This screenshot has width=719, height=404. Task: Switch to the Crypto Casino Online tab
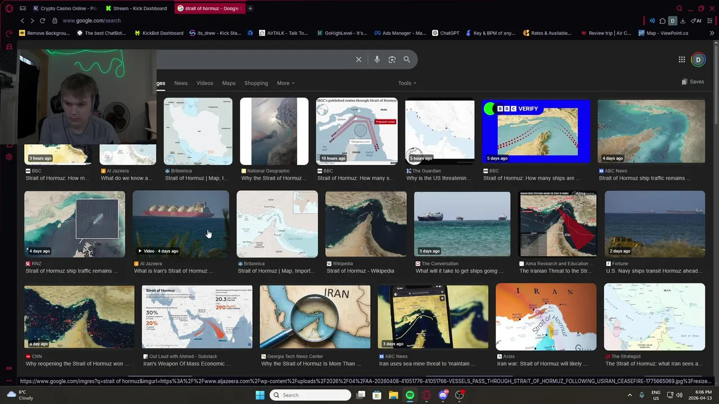(x=65, y=8)
